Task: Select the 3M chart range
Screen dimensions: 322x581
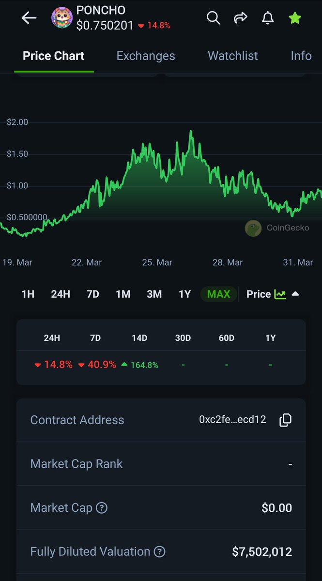Action: point(154,294)
